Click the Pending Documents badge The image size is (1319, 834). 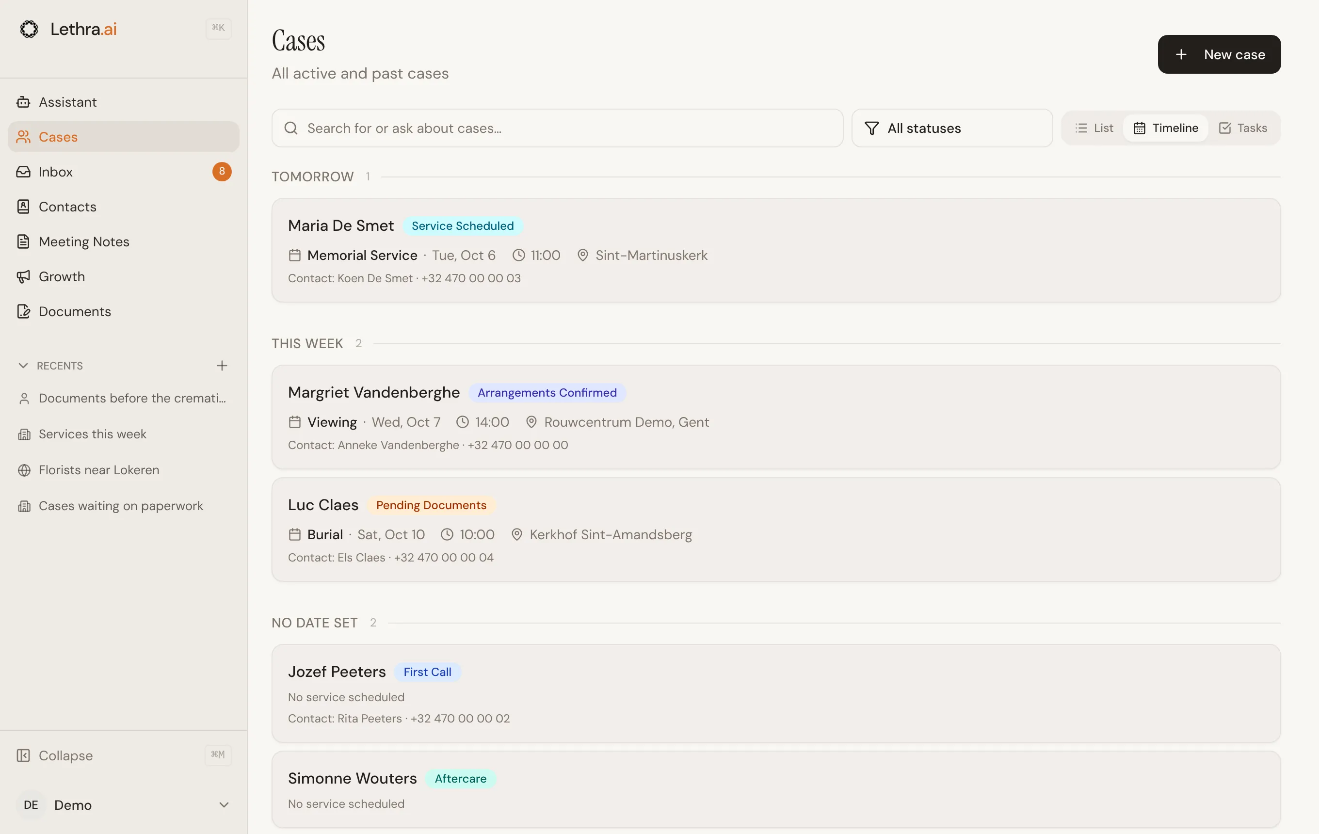431,505
